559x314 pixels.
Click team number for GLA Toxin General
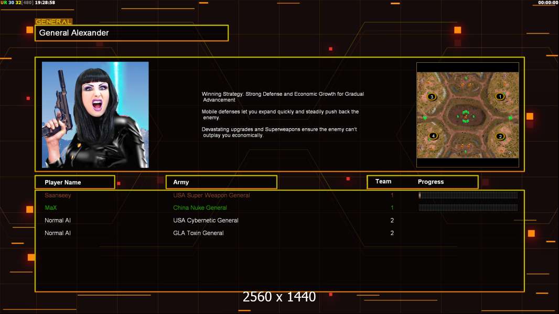click(x=392, y=233)
